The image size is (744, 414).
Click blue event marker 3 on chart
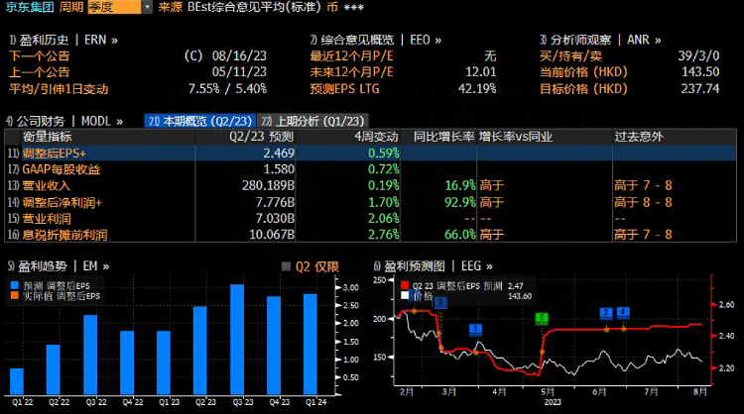coord(475,329)
